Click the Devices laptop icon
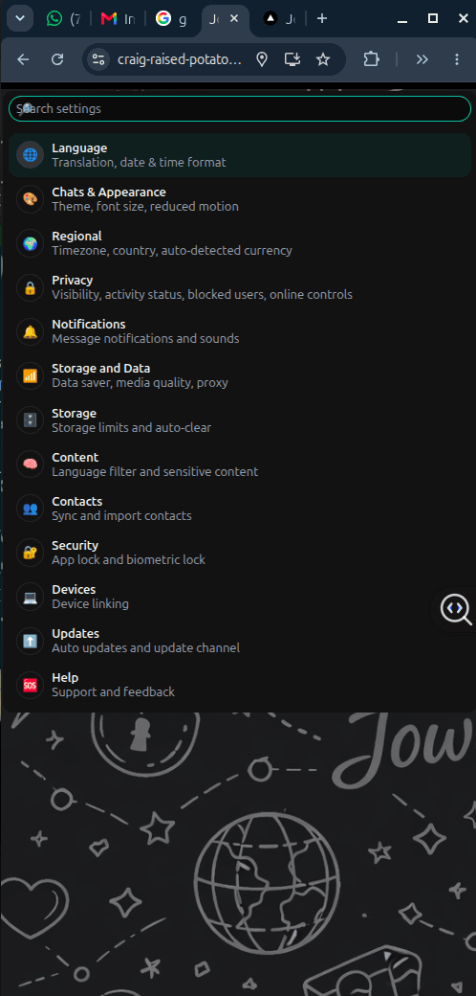Screen dimensions: 476x996 [30, 597]
